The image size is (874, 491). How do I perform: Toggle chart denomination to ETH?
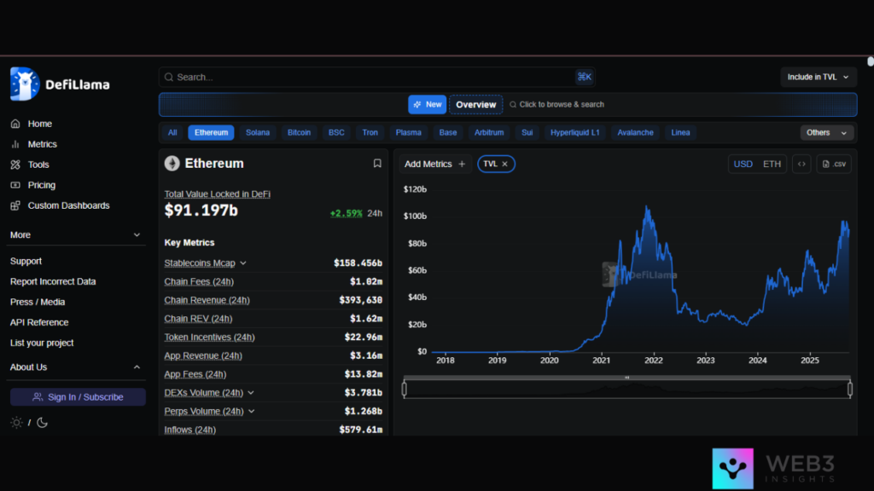click(772, 164)
